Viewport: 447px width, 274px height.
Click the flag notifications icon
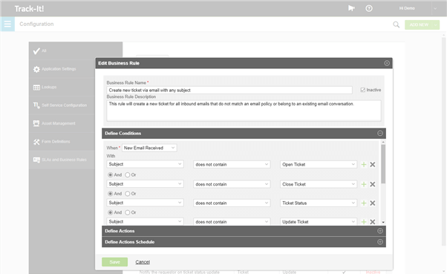coord(351,8)
